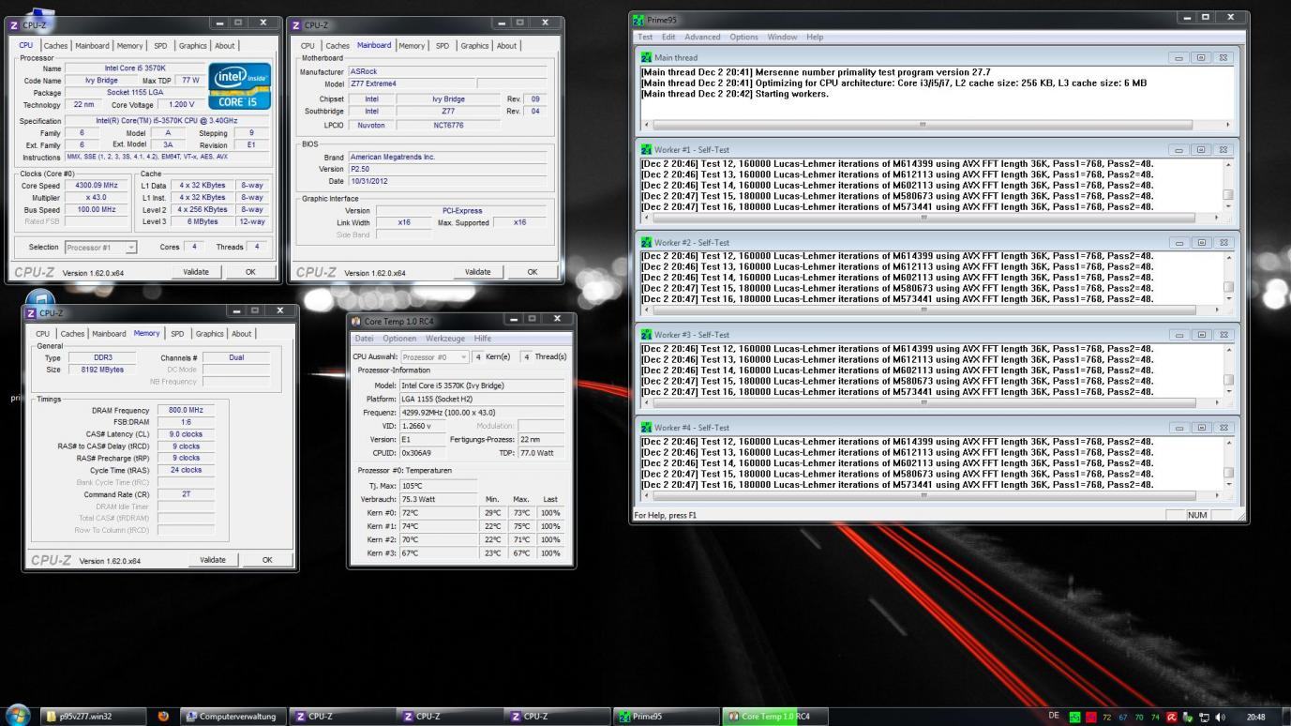The height and width of the screenshot is (726, 1291).
Task: Expand CPU Auswahl Prozessor #0 dropdown in Core Temp
Action: [x=434, y=357]
